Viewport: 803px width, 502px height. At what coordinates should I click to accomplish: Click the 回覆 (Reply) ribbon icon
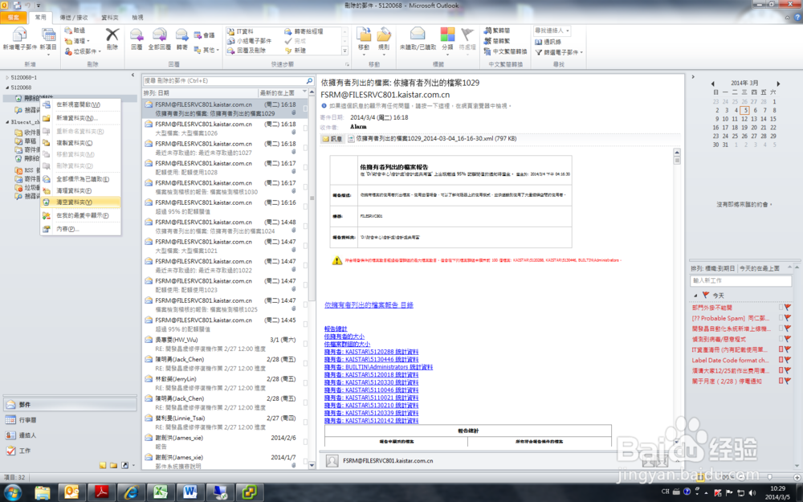(x=137, y=35)
